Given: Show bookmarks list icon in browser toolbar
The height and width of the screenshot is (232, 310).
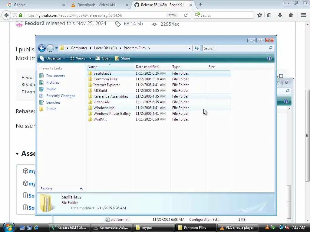Looking at the screenshot, I should click(x=269, y=15).
